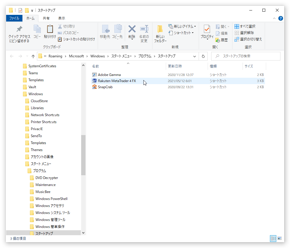Click Invert selection (選択の切り替え)
Screen dimensions: 290x248
(x=248, y=39)
